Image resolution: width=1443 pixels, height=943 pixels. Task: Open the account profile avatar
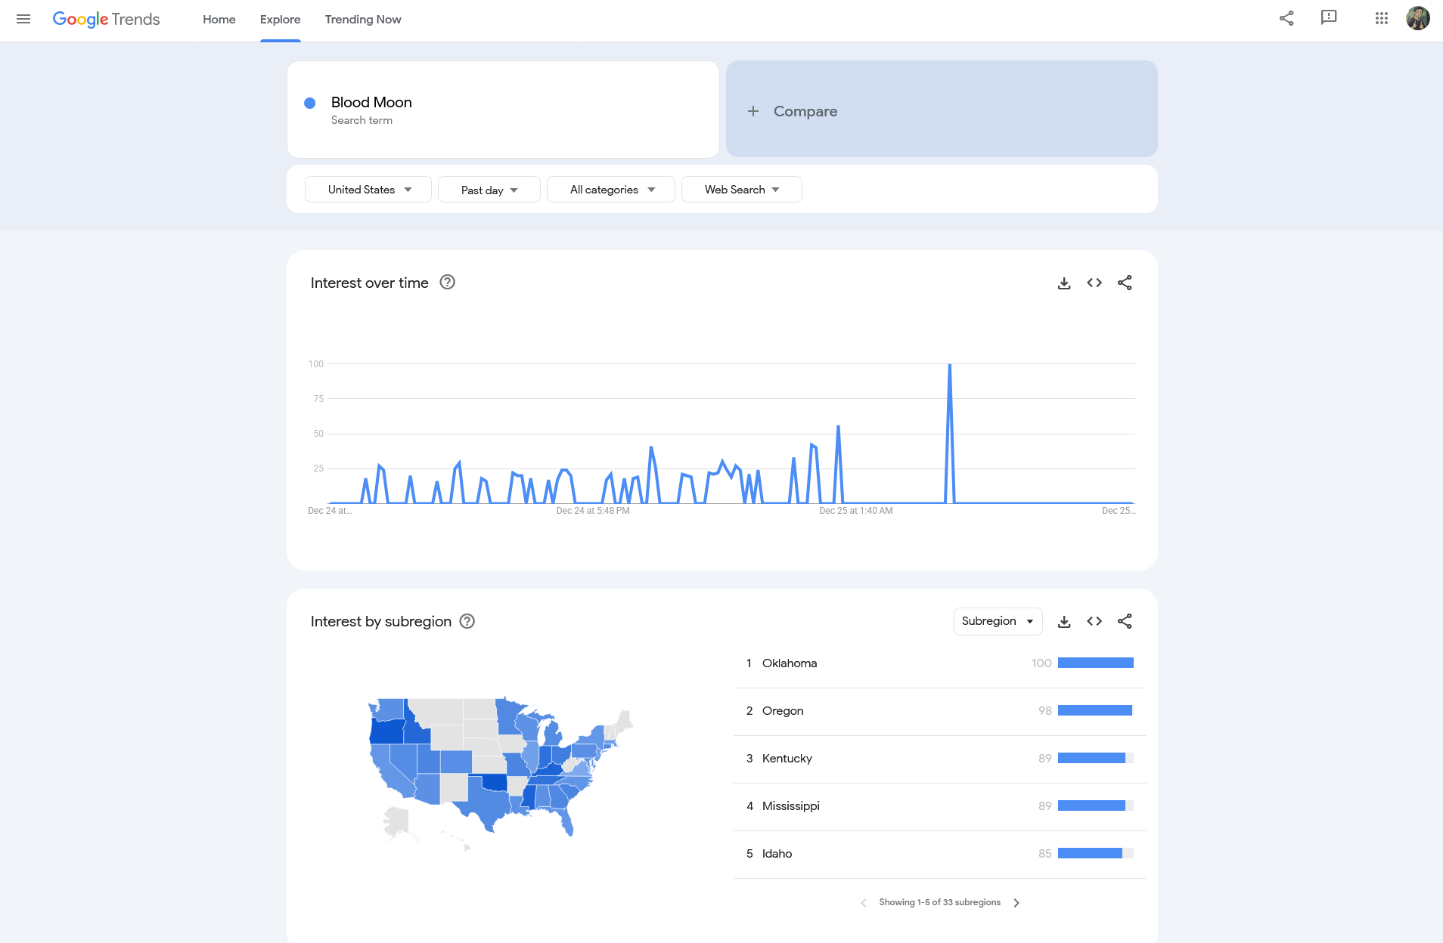[1418, 18]
